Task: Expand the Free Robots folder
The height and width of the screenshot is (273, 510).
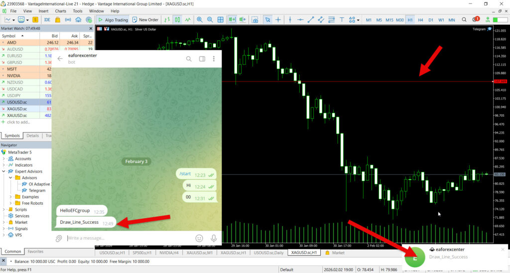Action: [11, 203]
